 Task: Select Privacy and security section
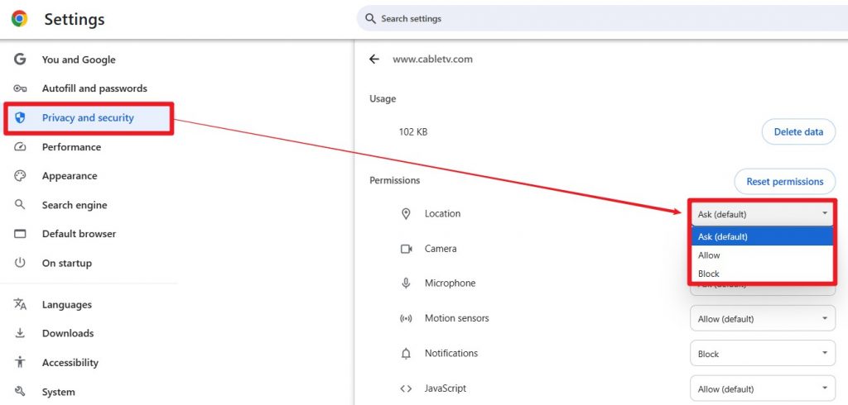(x=89, y=117)
